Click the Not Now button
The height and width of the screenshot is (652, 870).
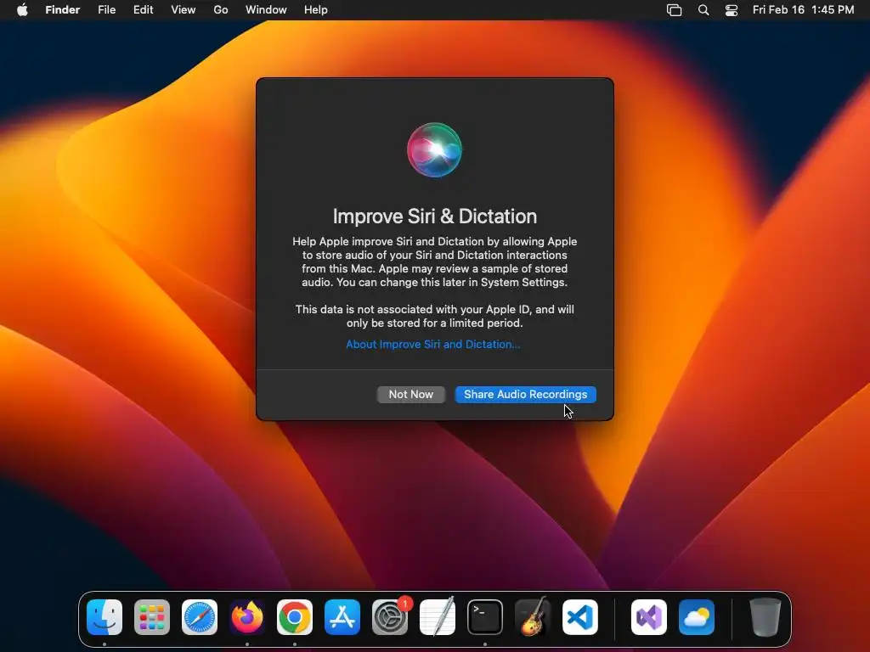[410, 394]
